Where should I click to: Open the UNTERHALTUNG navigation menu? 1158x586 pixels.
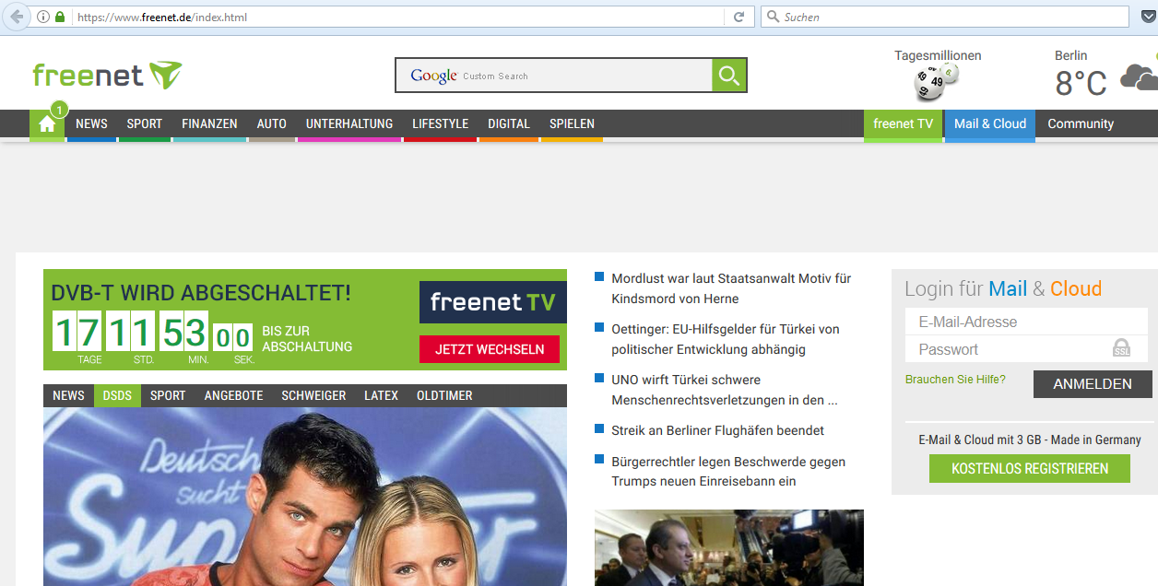click(349, 123)
